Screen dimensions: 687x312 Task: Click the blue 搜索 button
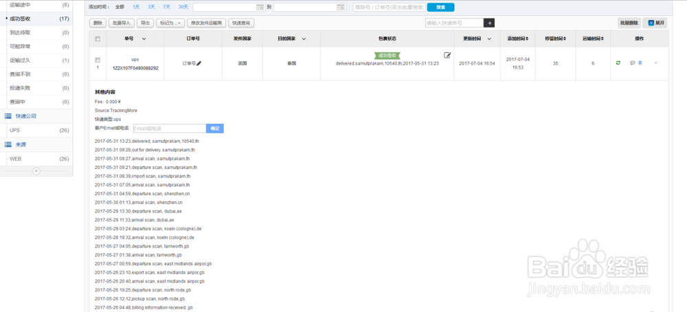pyautogui.click(x=441, y=8)
